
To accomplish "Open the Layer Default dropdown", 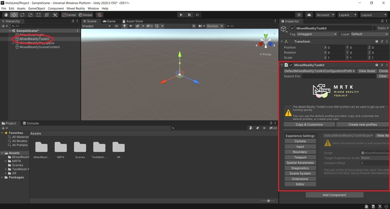I will 370,34.
